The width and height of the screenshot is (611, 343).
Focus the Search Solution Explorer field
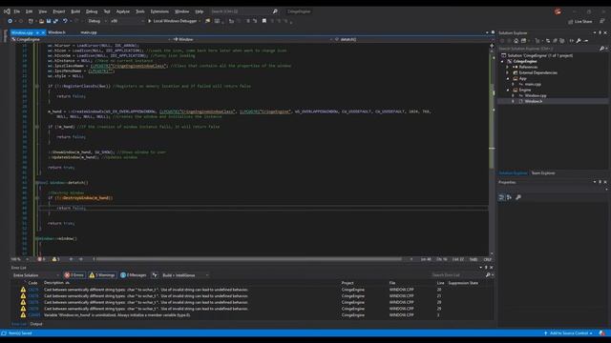[x=549, y=49]
